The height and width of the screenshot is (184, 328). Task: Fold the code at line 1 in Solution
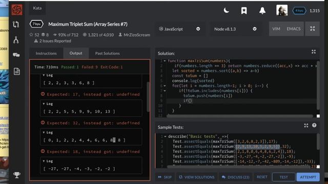click(x=165, y=61)
